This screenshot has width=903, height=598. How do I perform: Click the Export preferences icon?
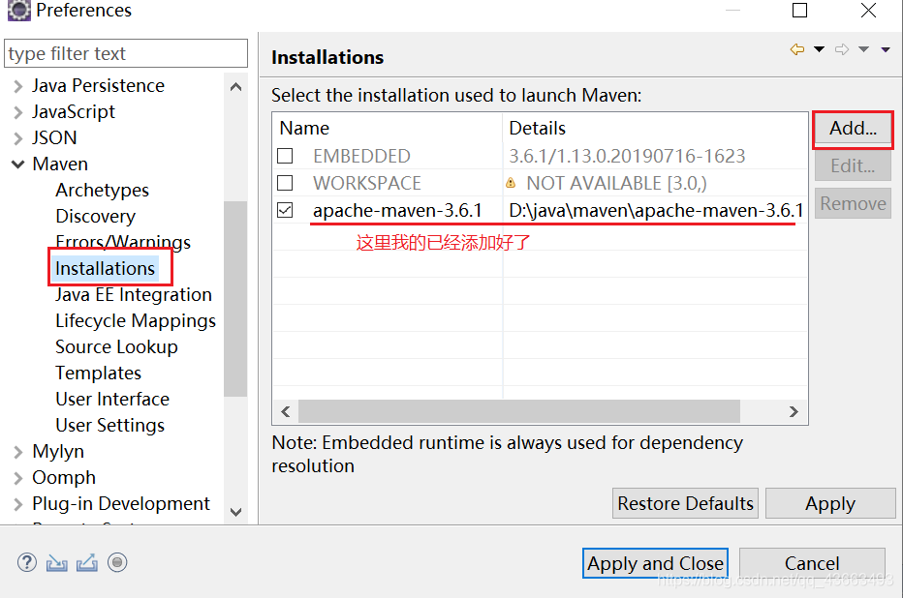(x=87, y=562)
